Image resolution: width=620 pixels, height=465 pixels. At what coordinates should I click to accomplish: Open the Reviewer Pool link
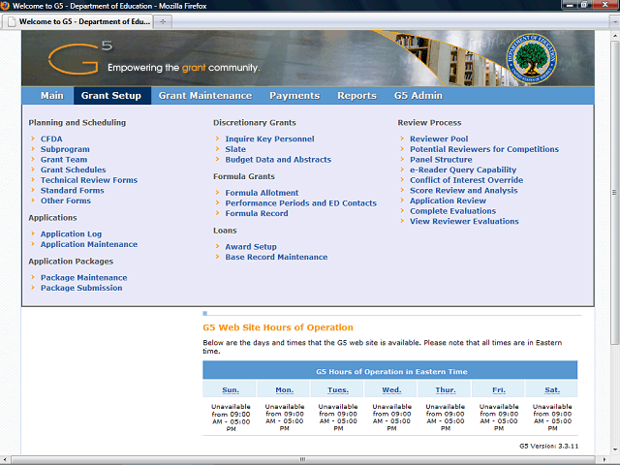[438, 139]
